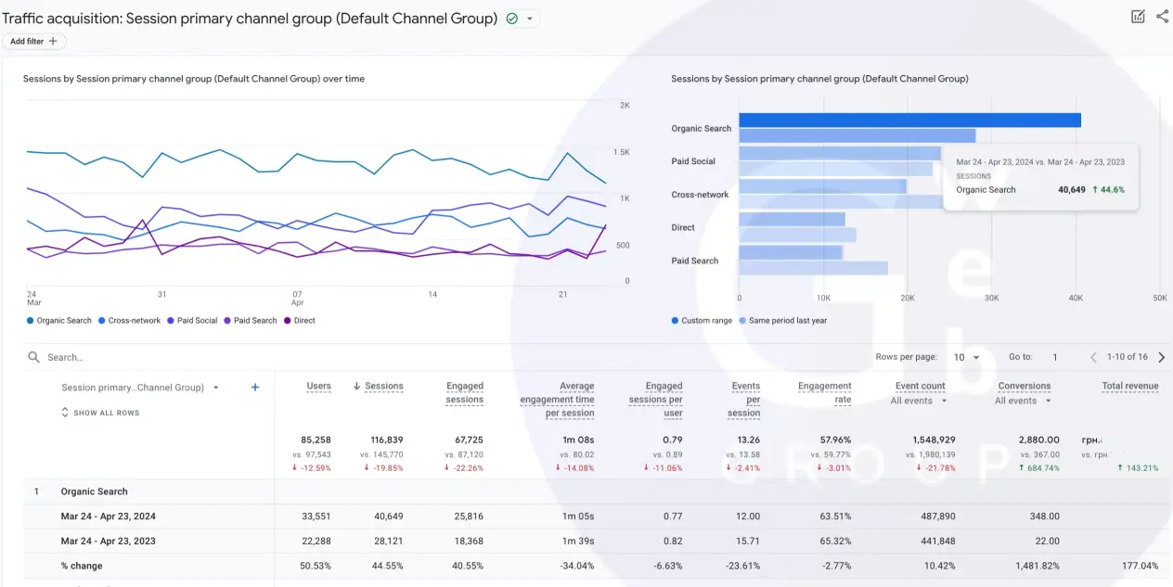This screenshot has width=1173, height=587.
Task: Click the Add filter button
Action: (33, 41)
